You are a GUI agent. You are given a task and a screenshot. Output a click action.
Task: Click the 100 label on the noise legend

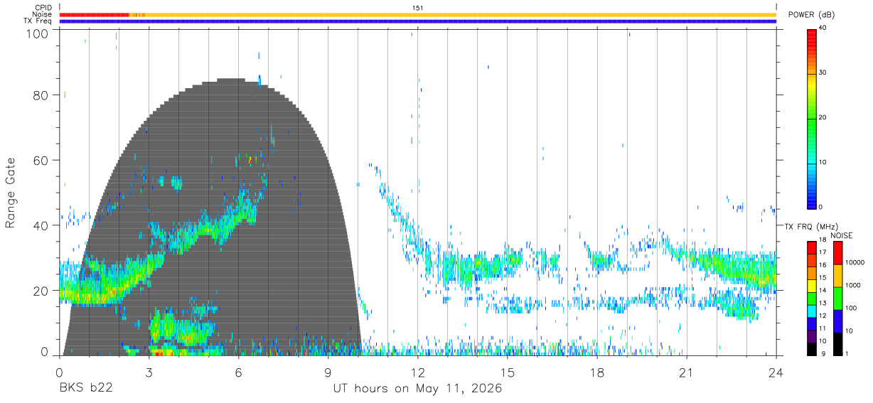(852, 308)
